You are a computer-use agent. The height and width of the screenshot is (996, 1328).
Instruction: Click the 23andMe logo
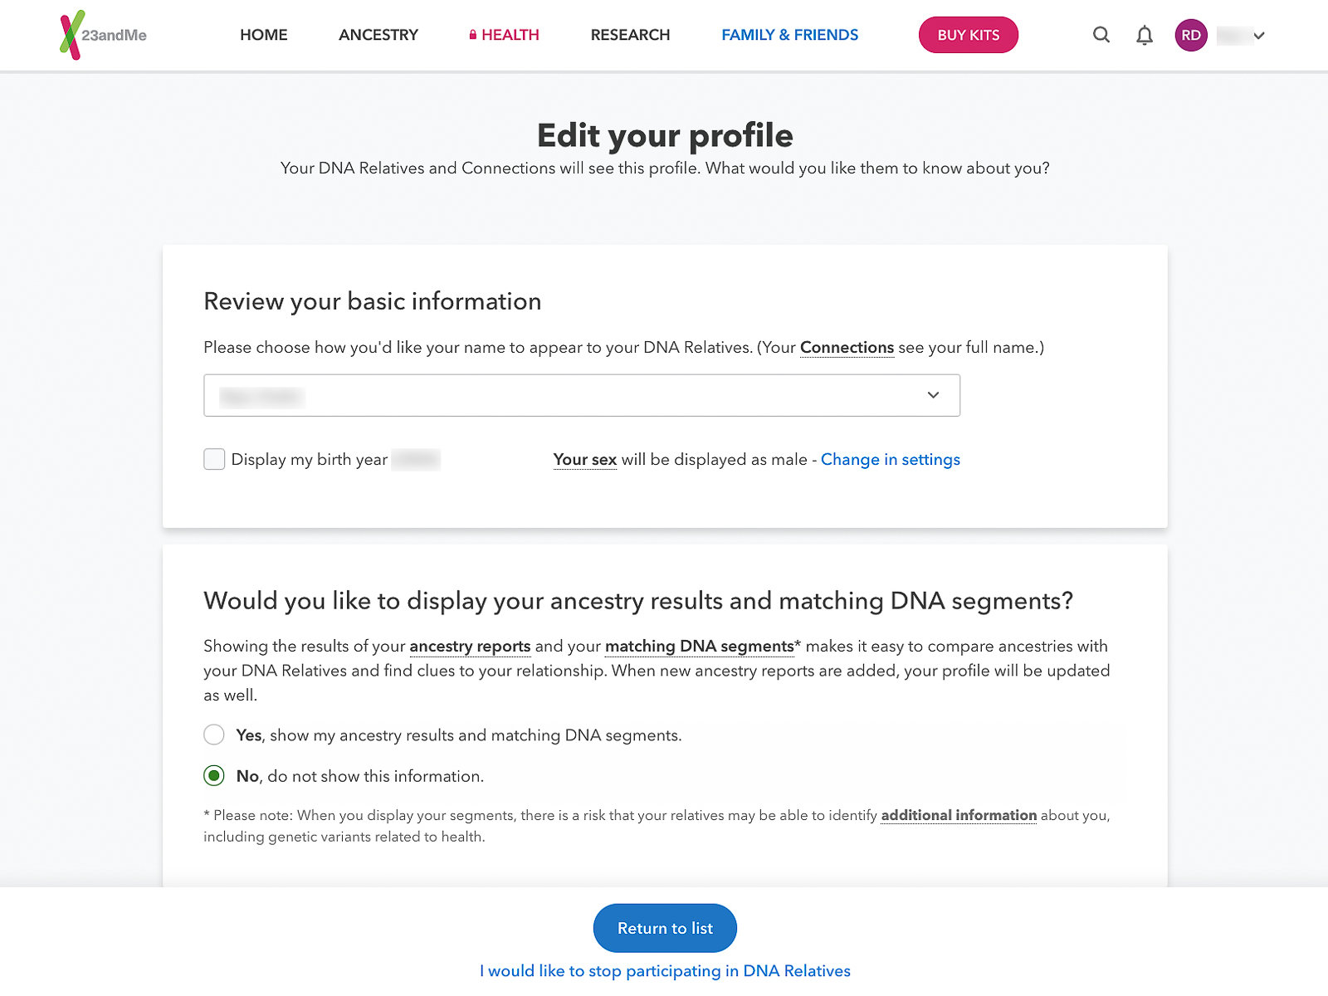pyautogui.click(x=103, y=35)
